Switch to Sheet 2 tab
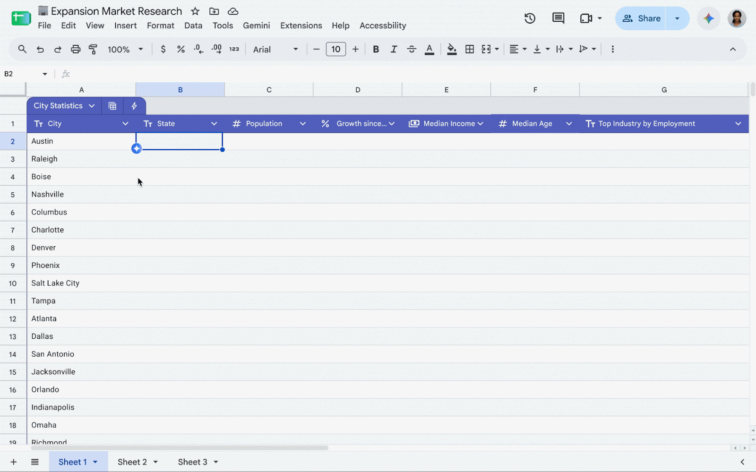The image size is (756, 472). (x=132, y=462)
